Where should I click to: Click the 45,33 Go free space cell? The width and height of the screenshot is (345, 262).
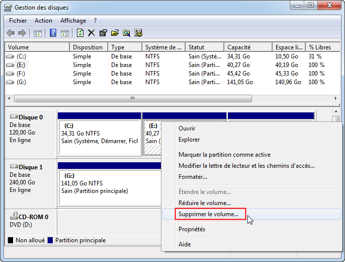coord(287,74)
